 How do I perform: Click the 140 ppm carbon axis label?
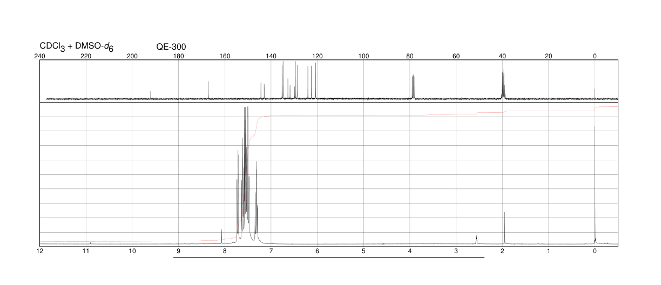point(271,56)
